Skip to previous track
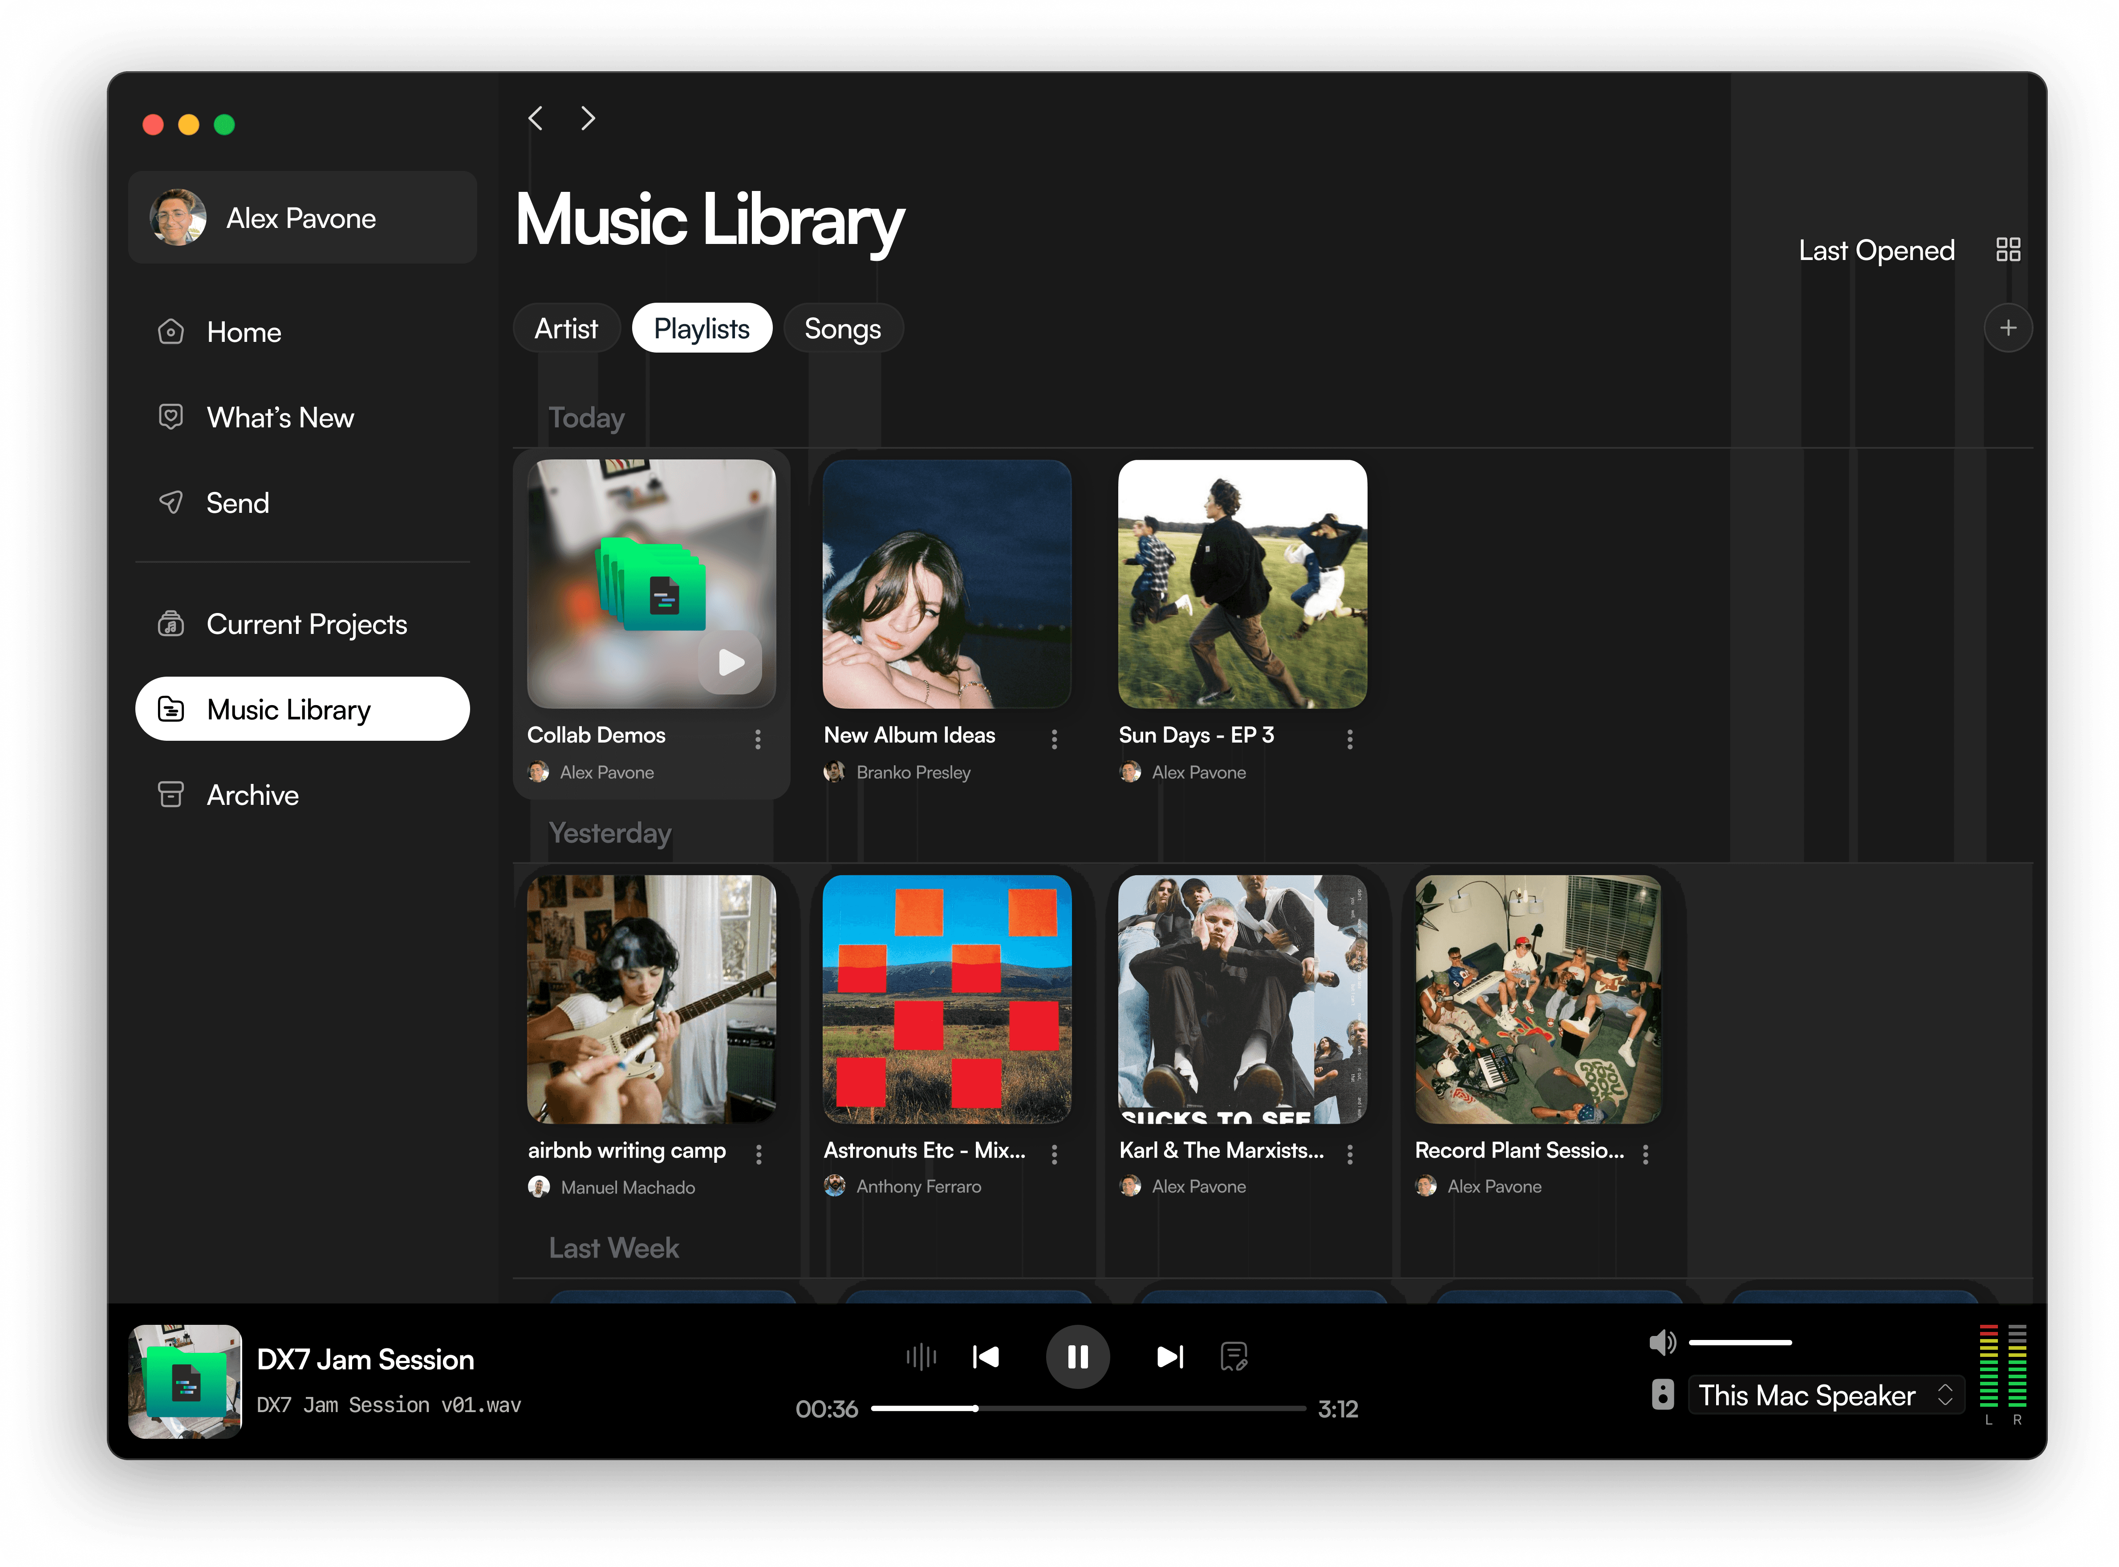The image size is (2119, 1567). [x=986, y=1356]
